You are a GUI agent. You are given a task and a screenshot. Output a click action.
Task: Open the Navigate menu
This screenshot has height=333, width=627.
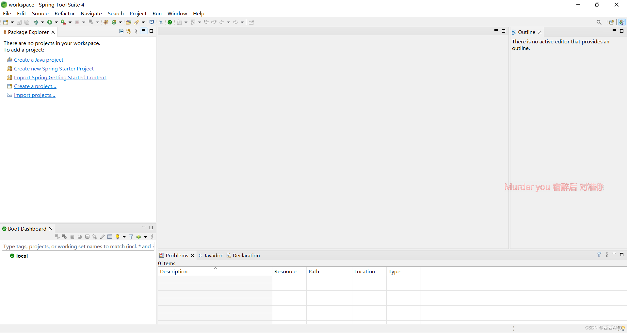(91, 13)
